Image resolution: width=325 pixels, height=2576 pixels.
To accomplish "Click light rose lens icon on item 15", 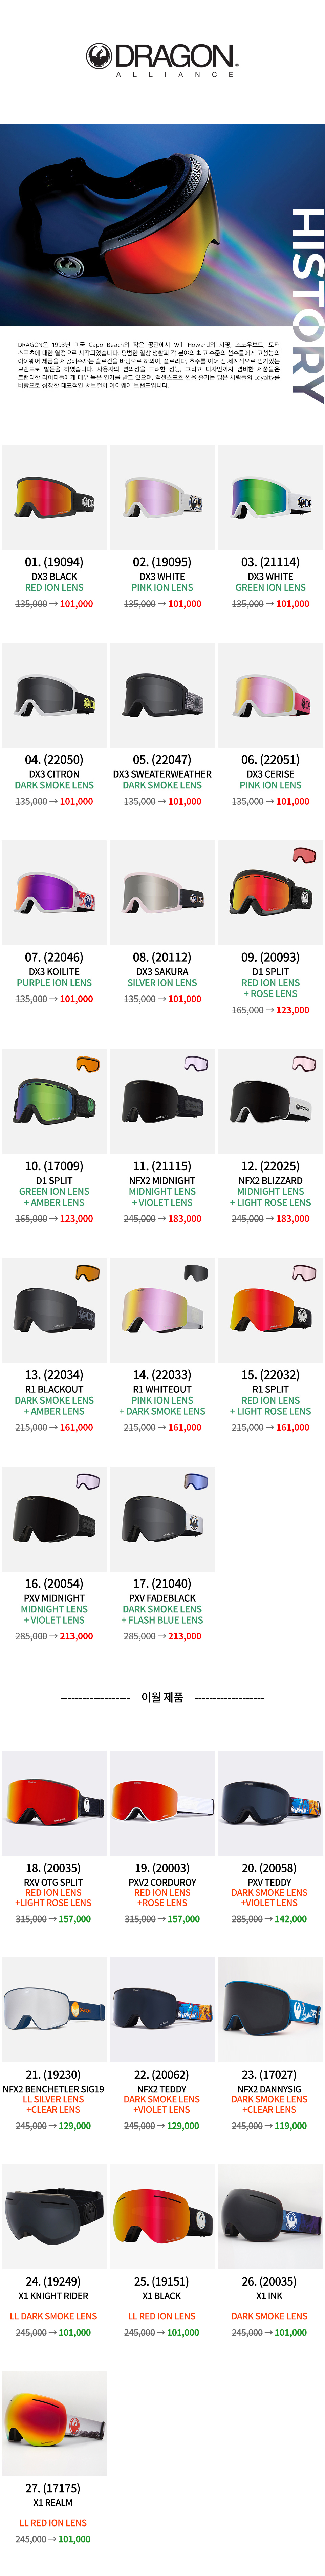I will 304,1273.
